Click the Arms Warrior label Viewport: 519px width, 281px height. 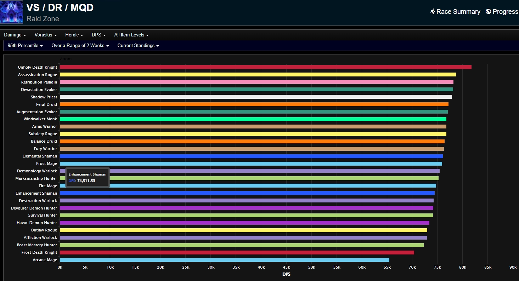coord(45,126)
